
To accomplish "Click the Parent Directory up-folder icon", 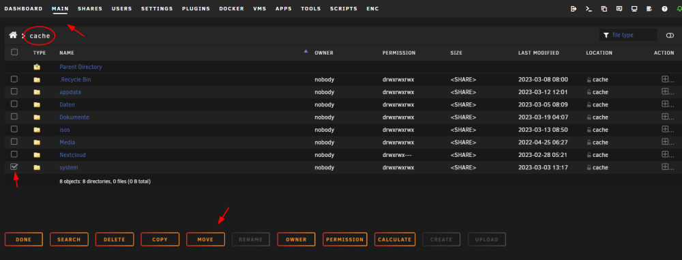I will click(x=37, y=67).
